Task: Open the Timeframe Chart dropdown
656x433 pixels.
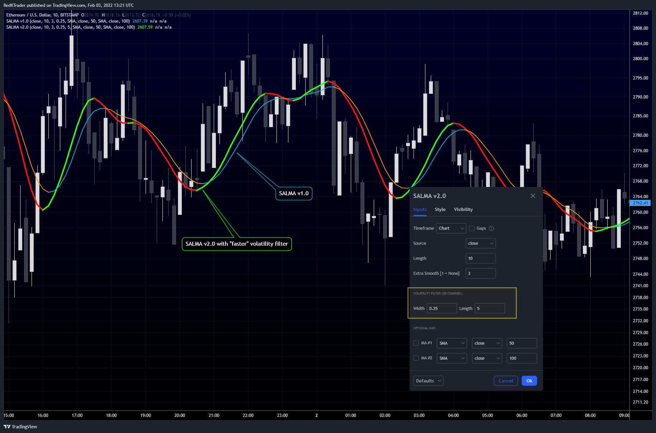Action: click(451, 228)
